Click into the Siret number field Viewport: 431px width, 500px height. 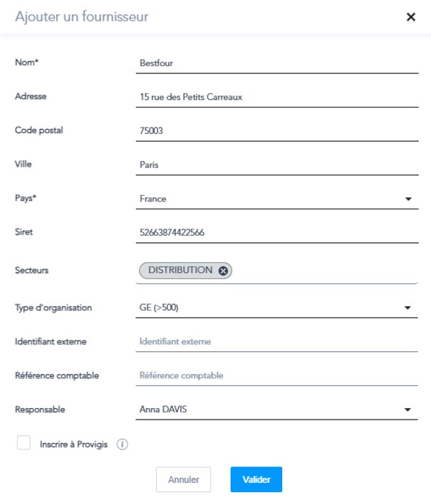click(x=278, y=233)
